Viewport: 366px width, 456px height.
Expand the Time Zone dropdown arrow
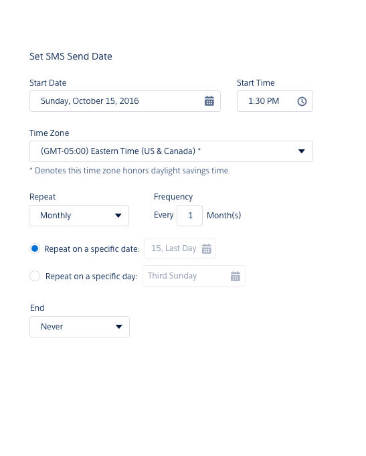coord(302,151)
